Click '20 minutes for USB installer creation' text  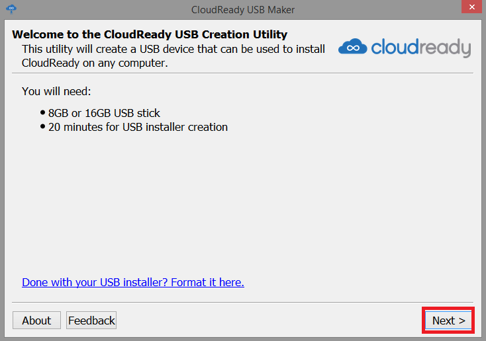138,127
